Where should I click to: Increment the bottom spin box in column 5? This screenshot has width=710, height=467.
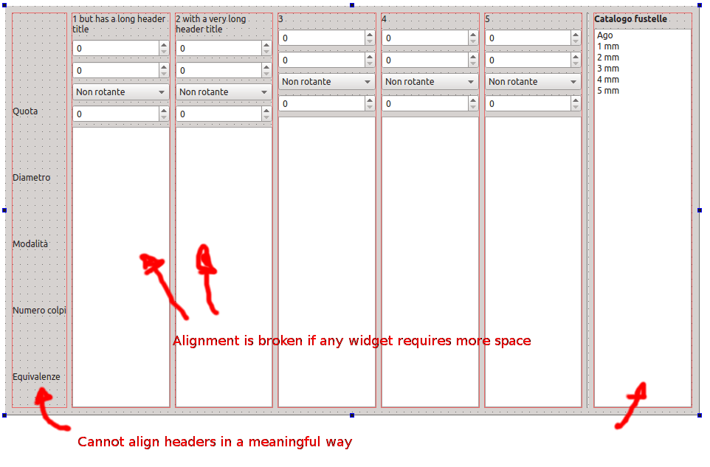[x=576, y=100]
